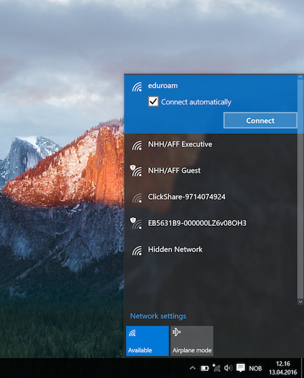Screen dimensions: 304x378
Task: Click the scroll down arrow in network list
Action: pos(300,301)
